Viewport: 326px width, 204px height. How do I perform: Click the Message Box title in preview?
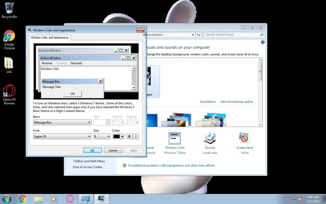click(x=70, y=82)
